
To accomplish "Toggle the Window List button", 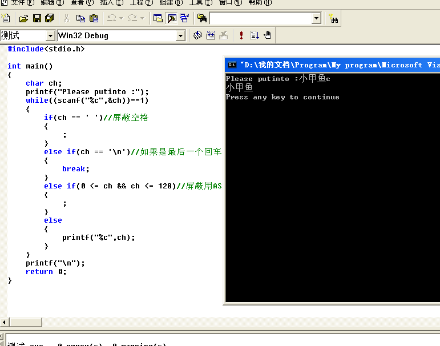I will point(184,18).
